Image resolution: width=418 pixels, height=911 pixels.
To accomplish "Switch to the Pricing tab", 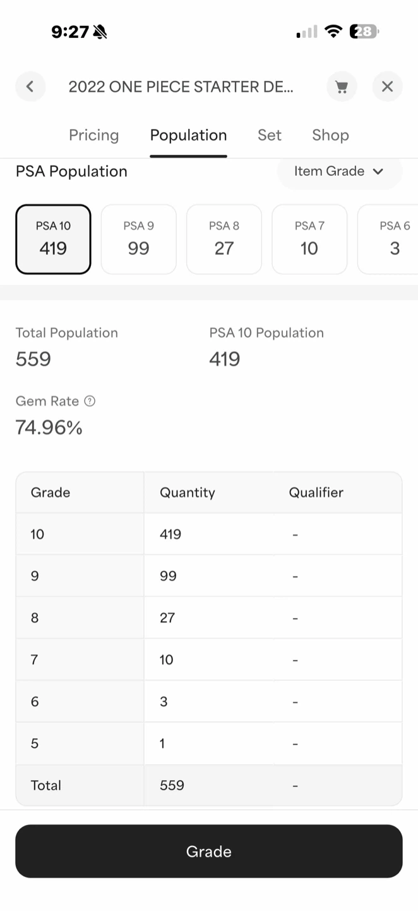I will pyautogui.click(x=94, y=135).
